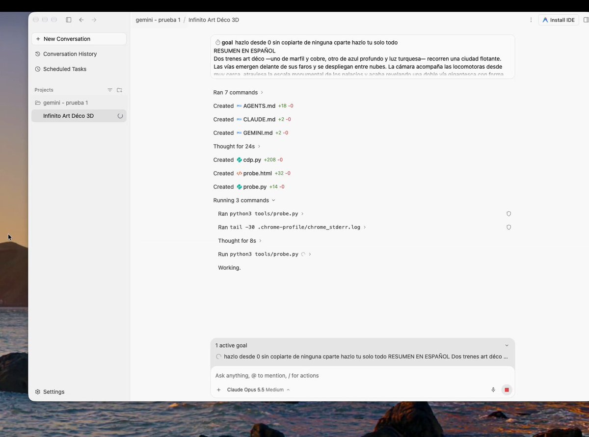Open the created GEMINI.md file
The width and height of the screenshot is (589, 437).
[258, 133]
